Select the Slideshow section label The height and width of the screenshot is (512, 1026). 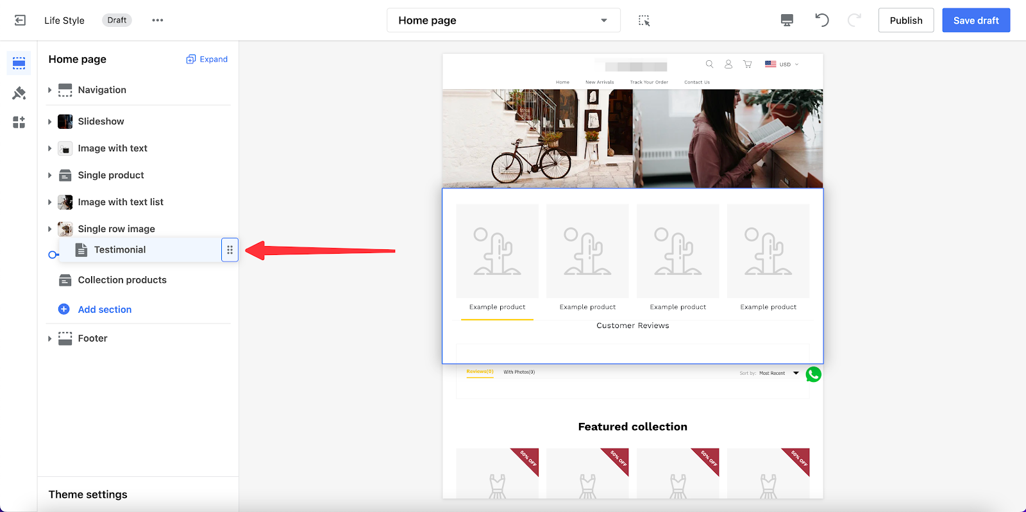101,122
